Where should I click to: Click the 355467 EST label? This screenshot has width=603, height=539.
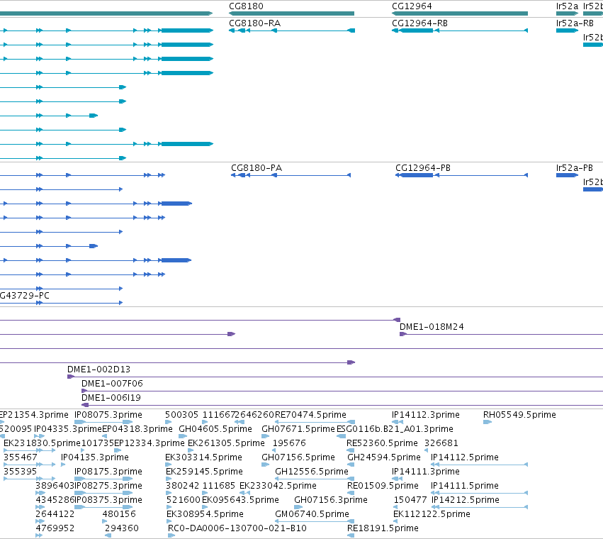(x=21, y=457)
